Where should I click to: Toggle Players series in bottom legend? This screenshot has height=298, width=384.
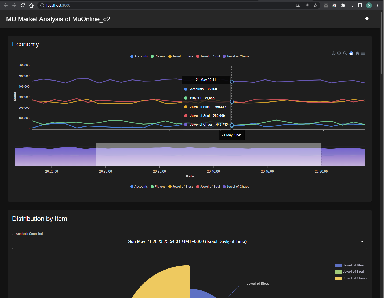click(x=158, y=187)
